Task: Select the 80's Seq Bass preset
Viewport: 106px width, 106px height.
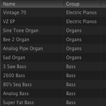Action: click(17, 85)
